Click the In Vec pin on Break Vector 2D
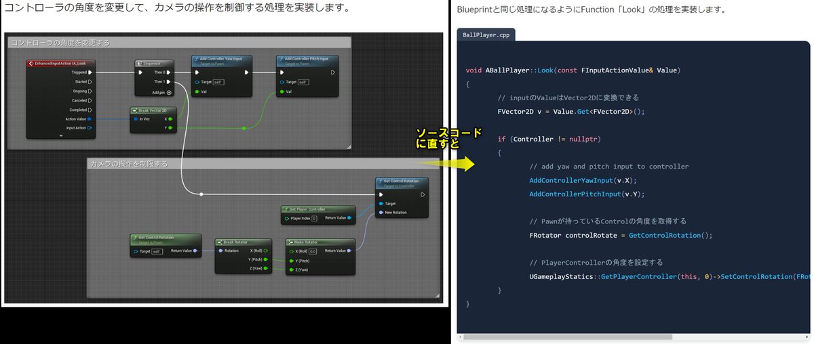The image size is (814, 344). tap(135, 119)
